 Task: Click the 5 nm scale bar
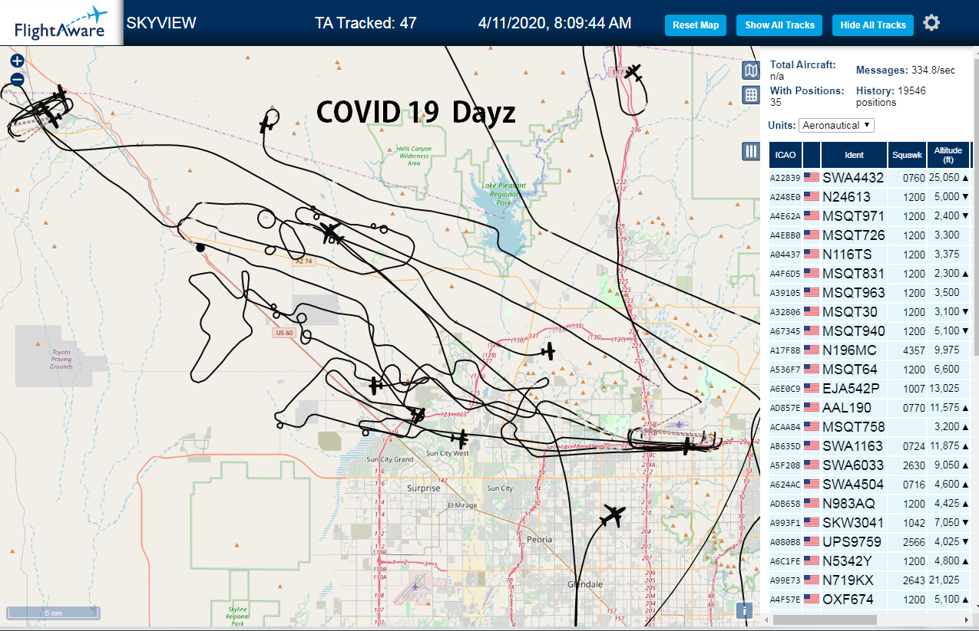(53, 613)
